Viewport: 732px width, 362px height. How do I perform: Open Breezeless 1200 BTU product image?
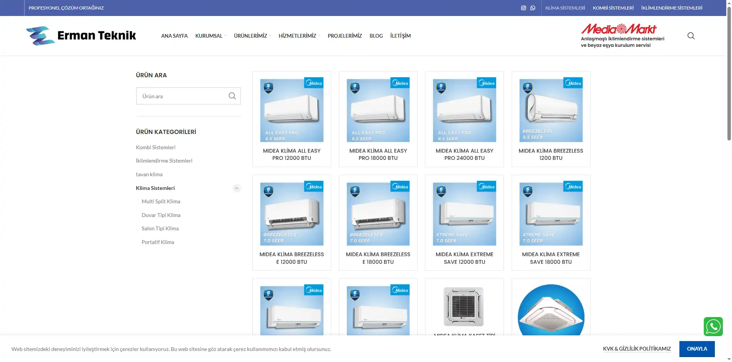[551, 110]
